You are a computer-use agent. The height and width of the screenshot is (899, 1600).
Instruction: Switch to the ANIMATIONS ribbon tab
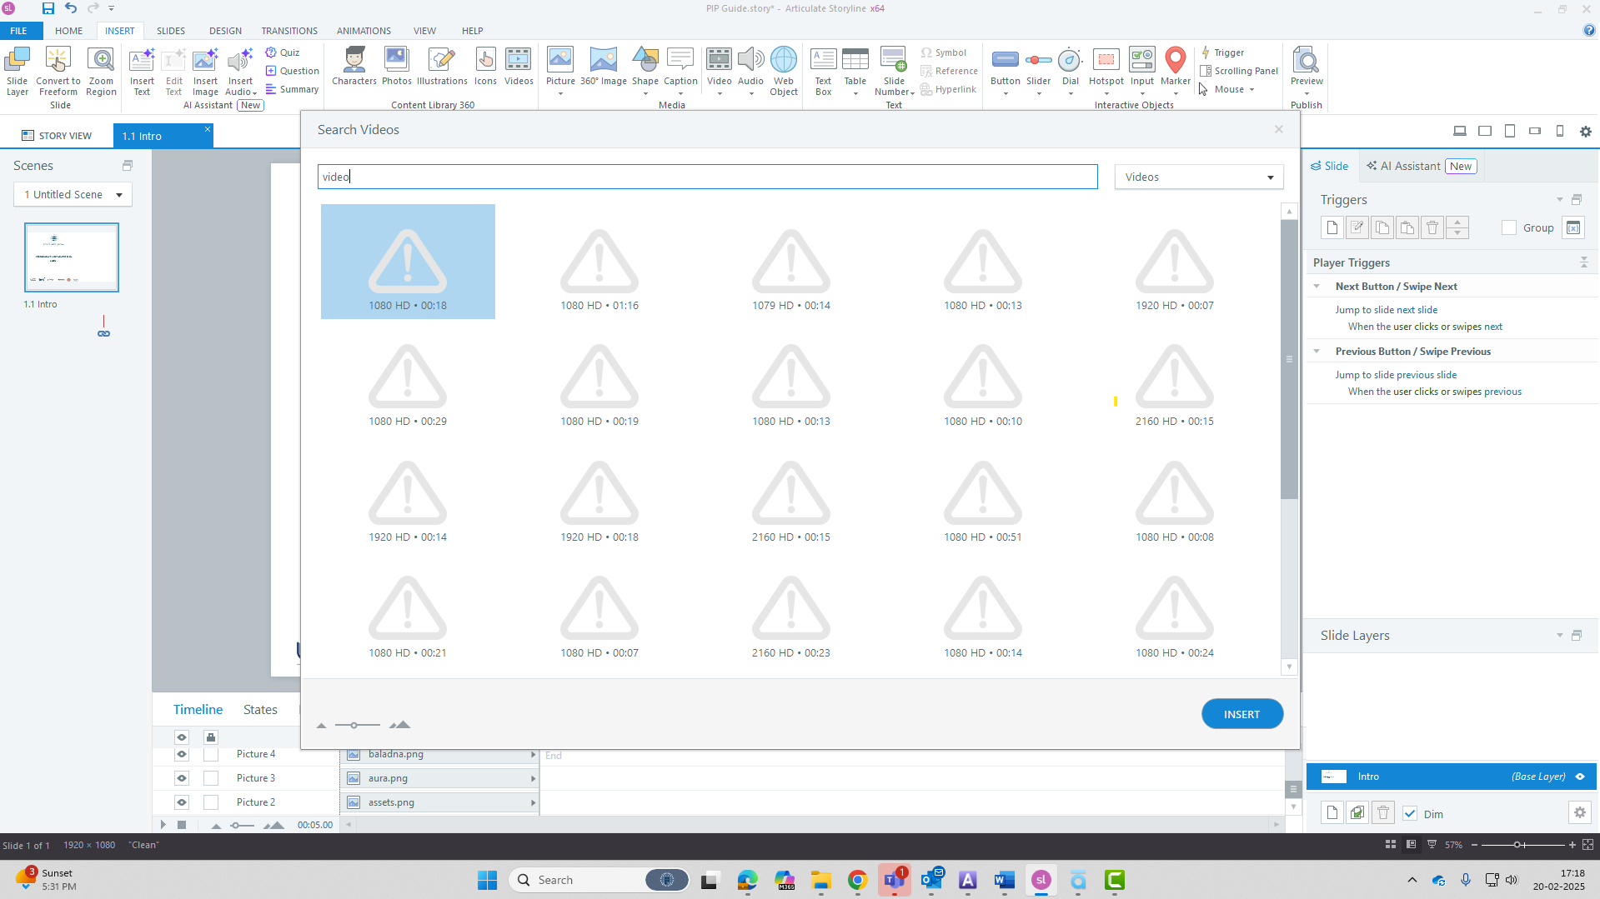[363, 31]
